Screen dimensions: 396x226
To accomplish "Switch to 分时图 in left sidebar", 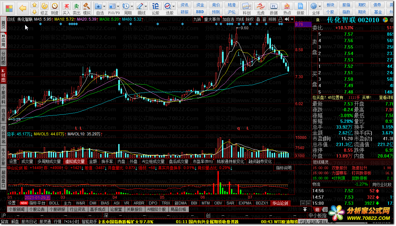I will pos(3,59).
